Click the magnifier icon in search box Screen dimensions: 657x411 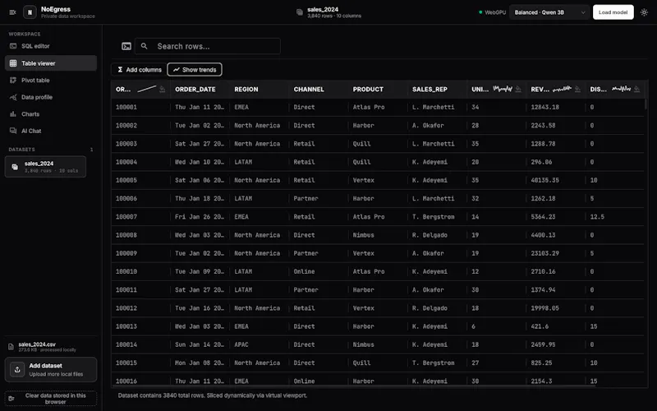pos(145,46)
